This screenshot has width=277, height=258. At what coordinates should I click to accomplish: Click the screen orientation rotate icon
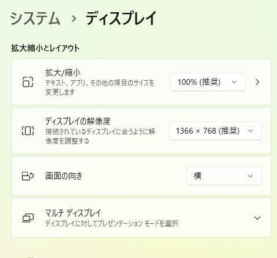28,176
